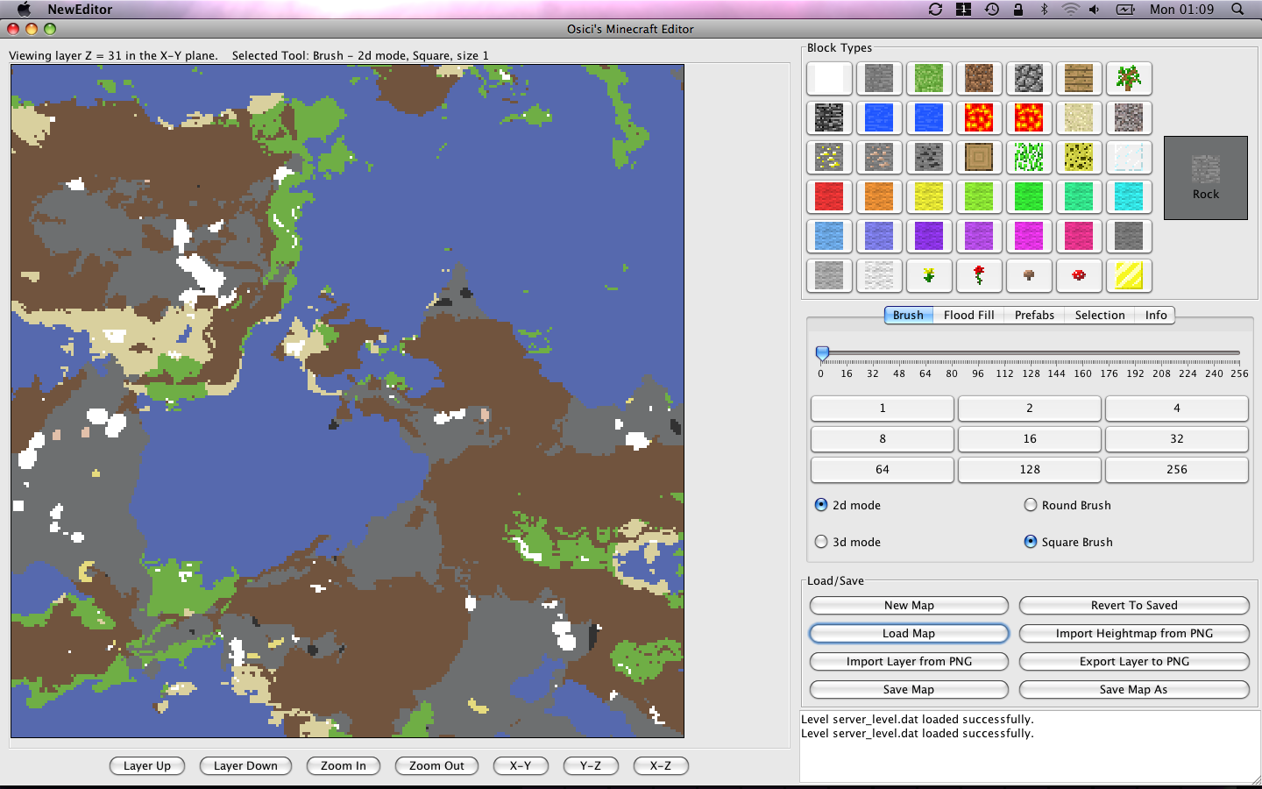Click Import Heightmap from PNG
1262x789 pixels.
pyautogui.click(x=1134, y=633)
